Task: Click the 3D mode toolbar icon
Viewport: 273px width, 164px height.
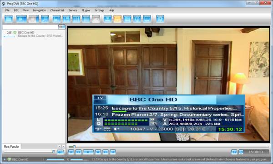Action: [x=96, y=19]
